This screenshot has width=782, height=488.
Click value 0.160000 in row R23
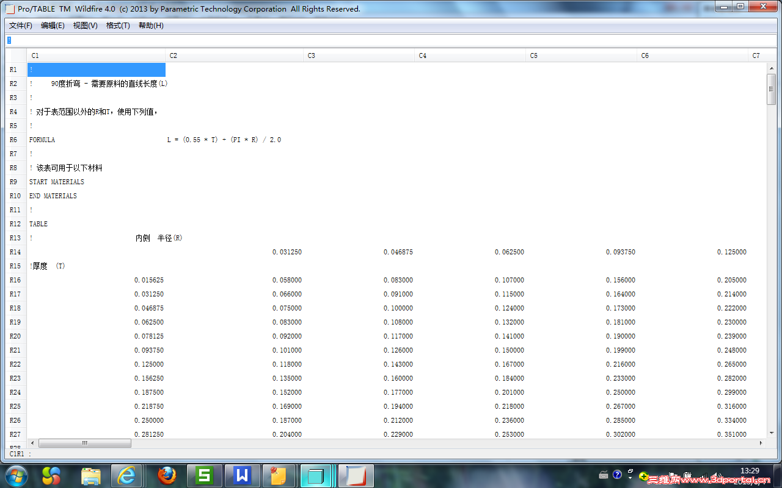[398, 378]
